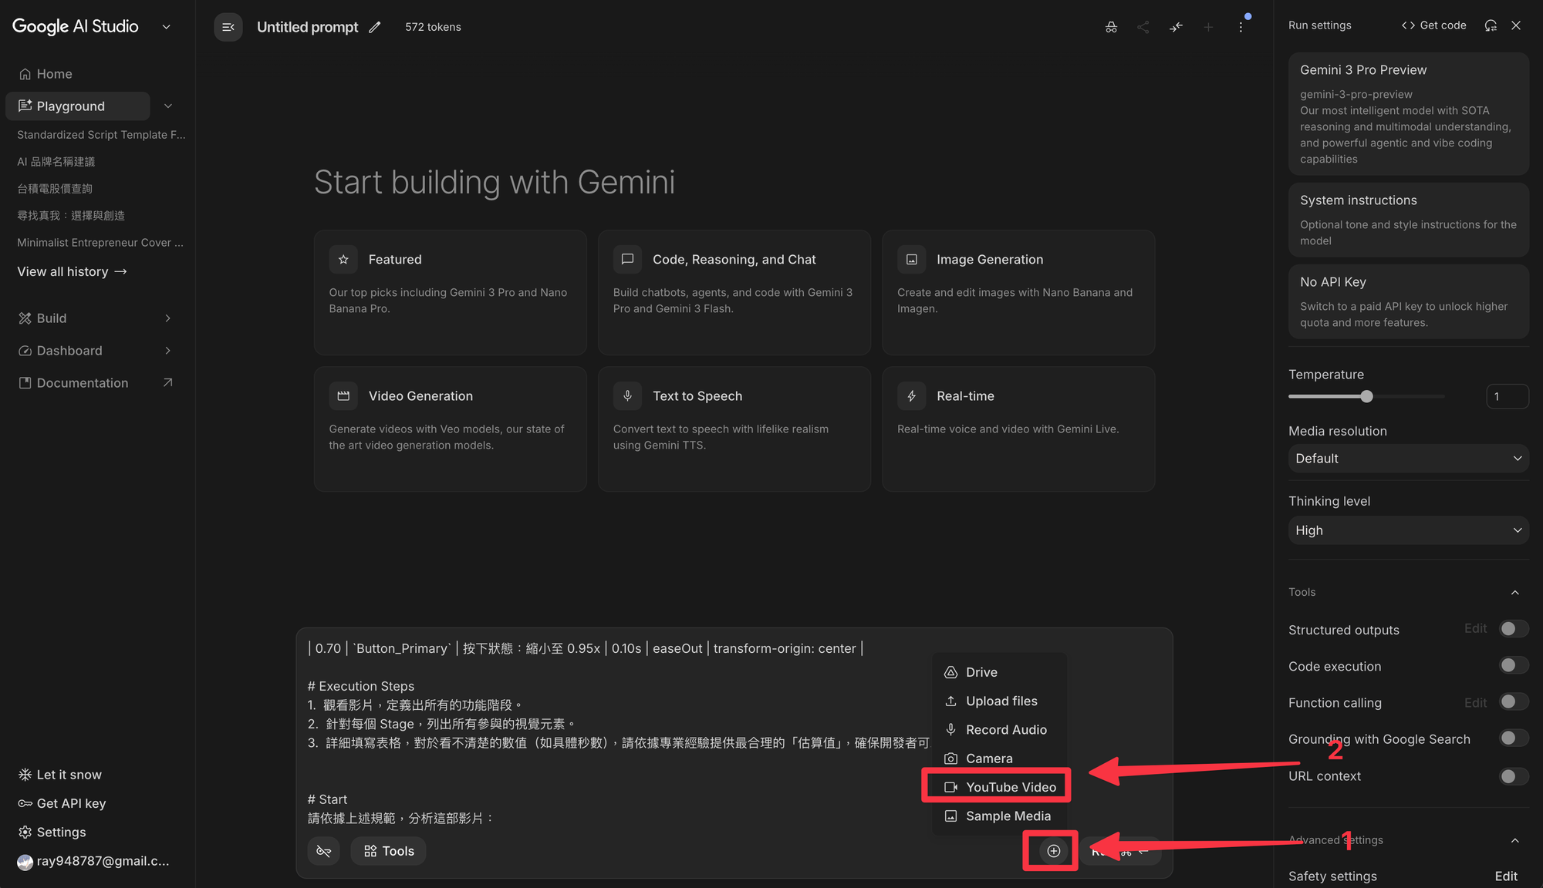Open the Video Generation card

pyautogui.click(x=450, y=429)
